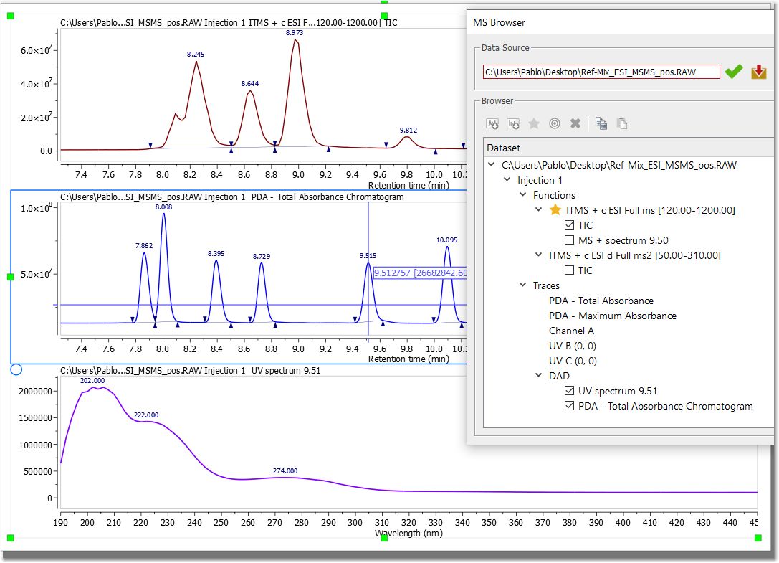The width and height of the screenshot is (779, 563).
Task: Click the 8.245 peak label in TIC plot
Action: [196, 54]
